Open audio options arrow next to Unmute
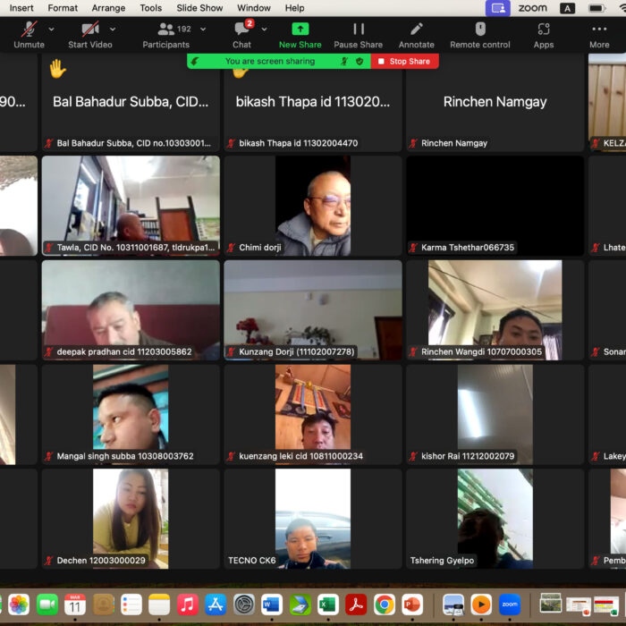 pos(52,30)
